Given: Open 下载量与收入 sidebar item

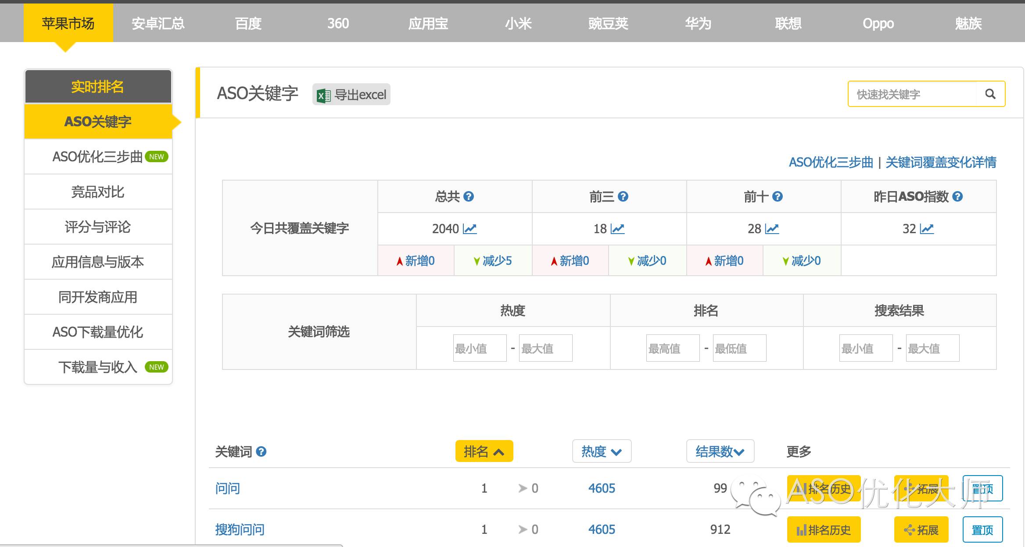Looking at the screenshot, I should coord(98,367).
